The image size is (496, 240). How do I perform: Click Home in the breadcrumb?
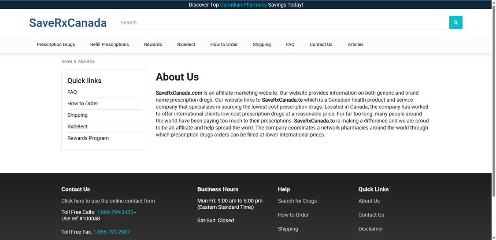pyautogui.click(x=67, y=61)
